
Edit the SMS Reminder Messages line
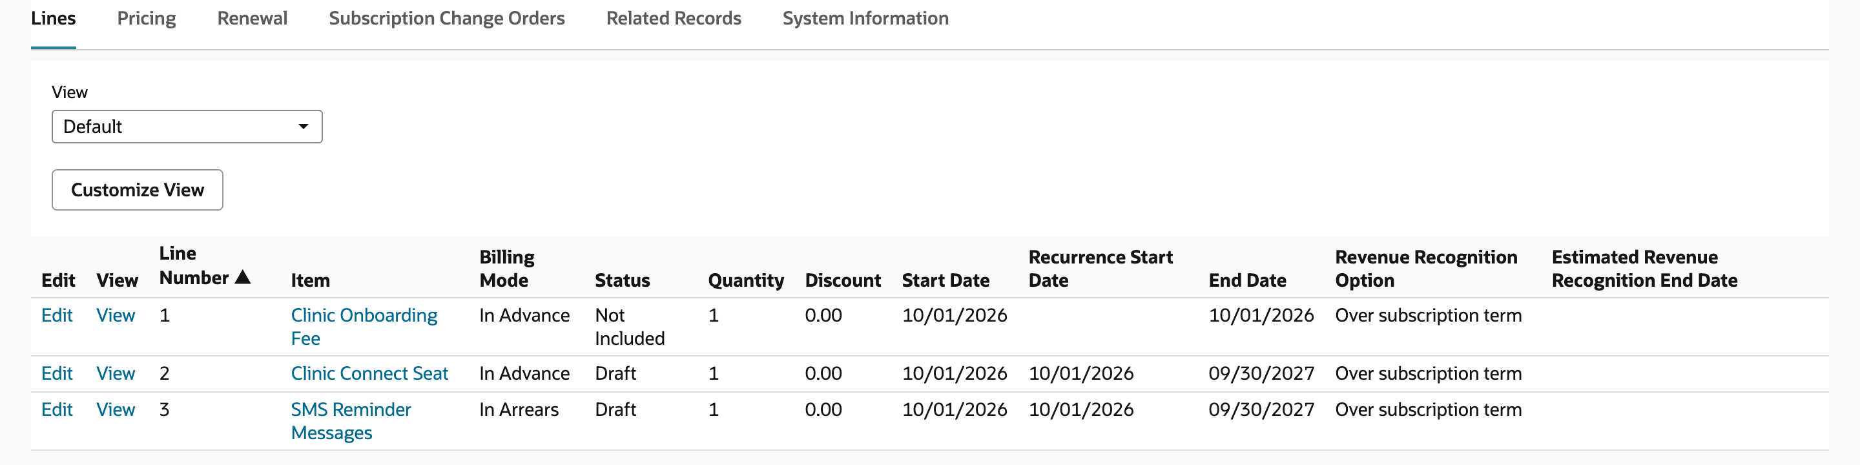click(x=57, y=409)
